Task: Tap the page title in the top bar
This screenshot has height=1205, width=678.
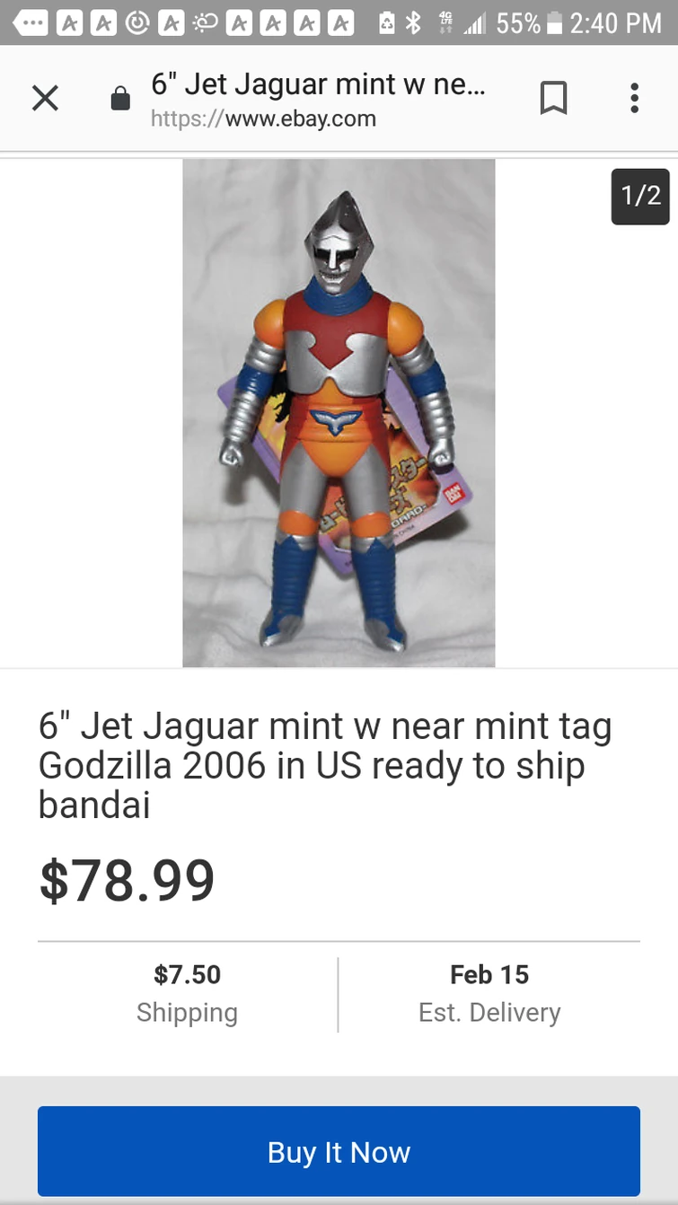Action: pyautogui.click(x=319, y=84)
